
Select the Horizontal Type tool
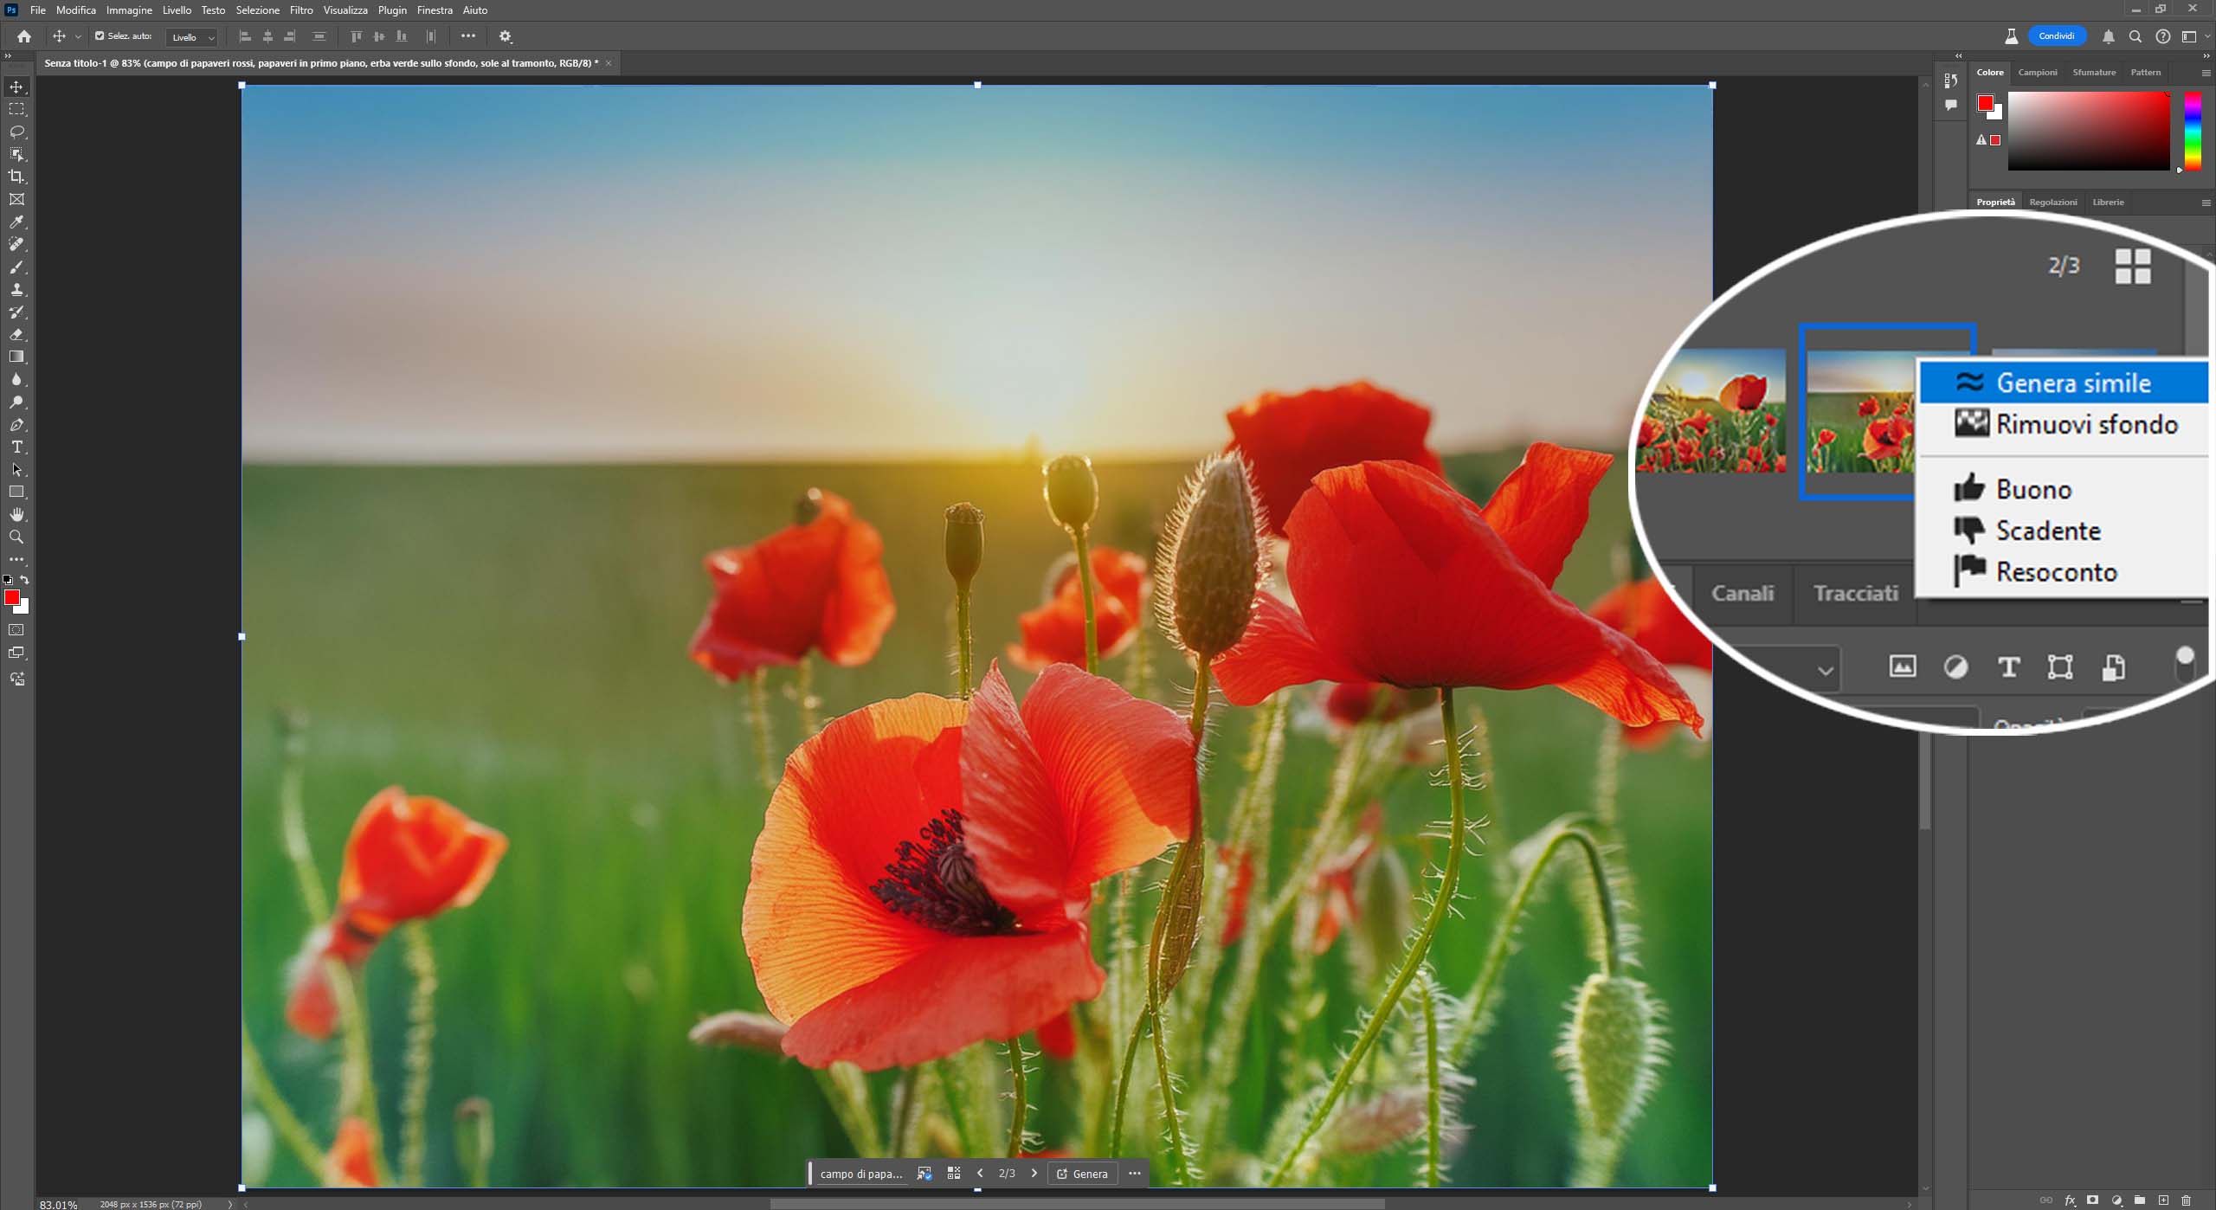coord(16,447)
